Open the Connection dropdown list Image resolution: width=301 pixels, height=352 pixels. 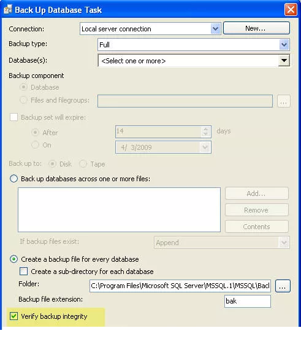click(x=215, y=29)
